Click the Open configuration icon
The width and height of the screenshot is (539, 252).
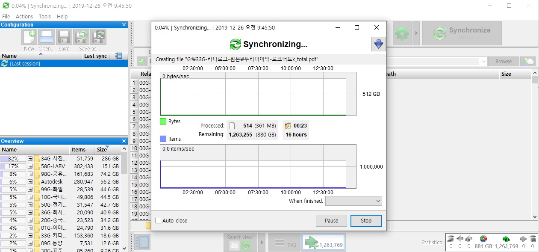click(47, 37)
